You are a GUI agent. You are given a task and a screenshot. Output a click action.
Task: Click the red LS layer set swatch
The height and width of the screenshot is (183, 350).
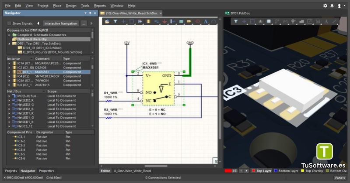point(228,171)
